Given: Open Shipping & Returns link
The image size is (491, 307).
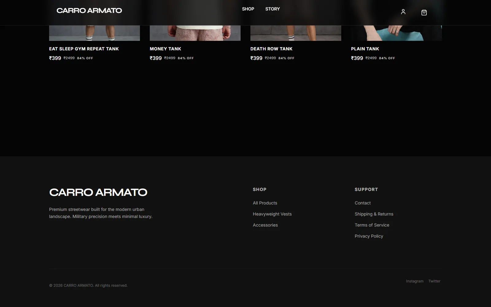Looking at the screenshot, I should (374, 214).
